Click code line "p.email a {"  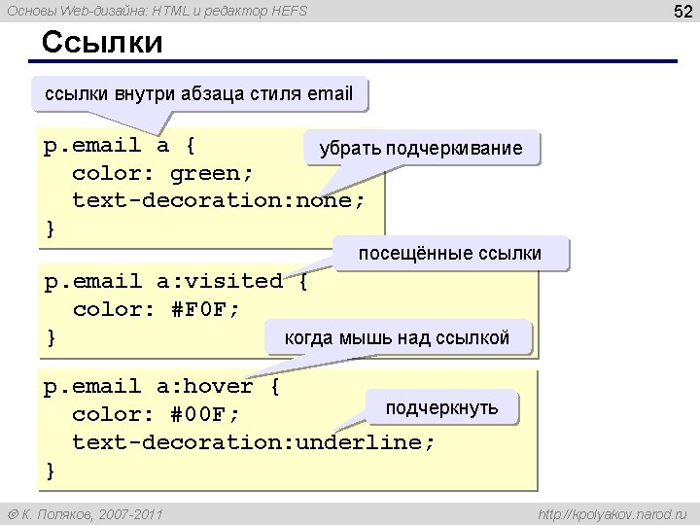tap(120, 146)
